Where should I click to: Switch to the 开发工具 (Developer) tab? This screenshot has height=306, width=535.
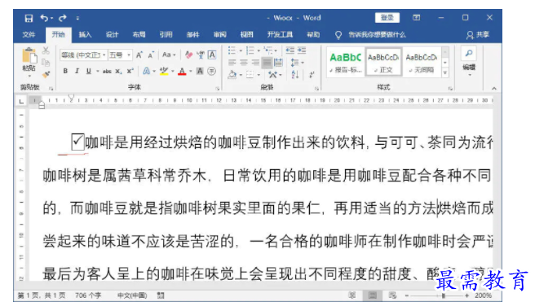point(280,35)
